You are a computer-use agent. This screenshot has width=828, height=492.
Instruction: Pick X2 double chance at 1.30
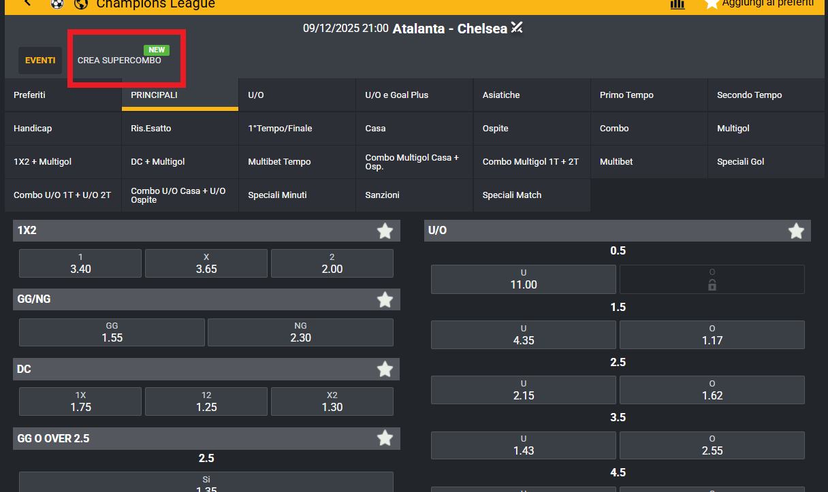coord(332,401)
